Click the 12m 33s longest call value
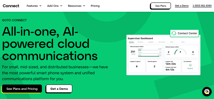The width and height of the screenshot is (214, 99). pyautogui.click(x=171, y=64)
